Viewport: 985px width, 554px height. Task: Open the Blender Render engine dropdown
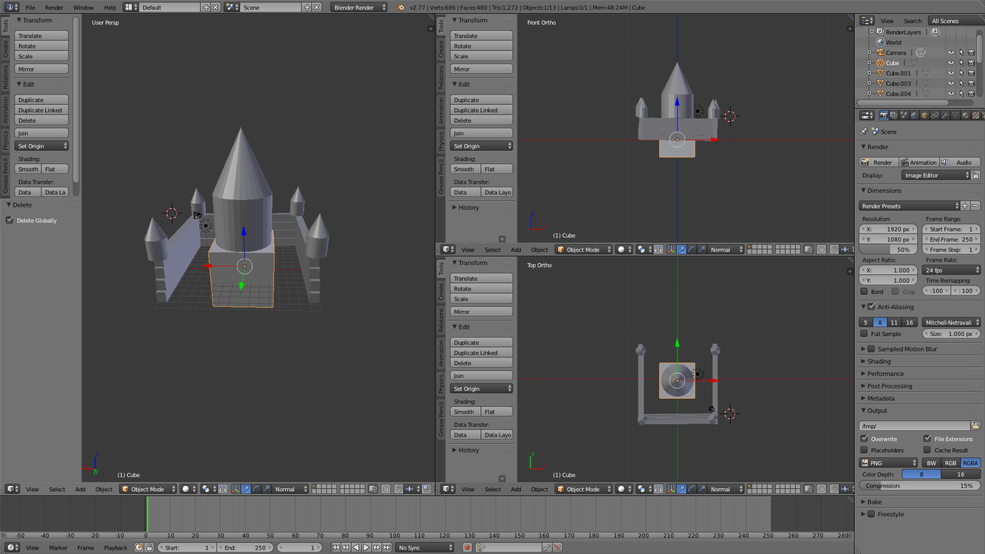(x=358, y=7)
